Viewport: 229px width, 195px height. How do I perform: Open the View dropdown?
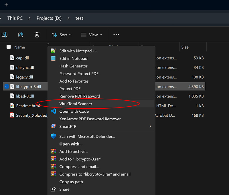[x=91, y=35]
